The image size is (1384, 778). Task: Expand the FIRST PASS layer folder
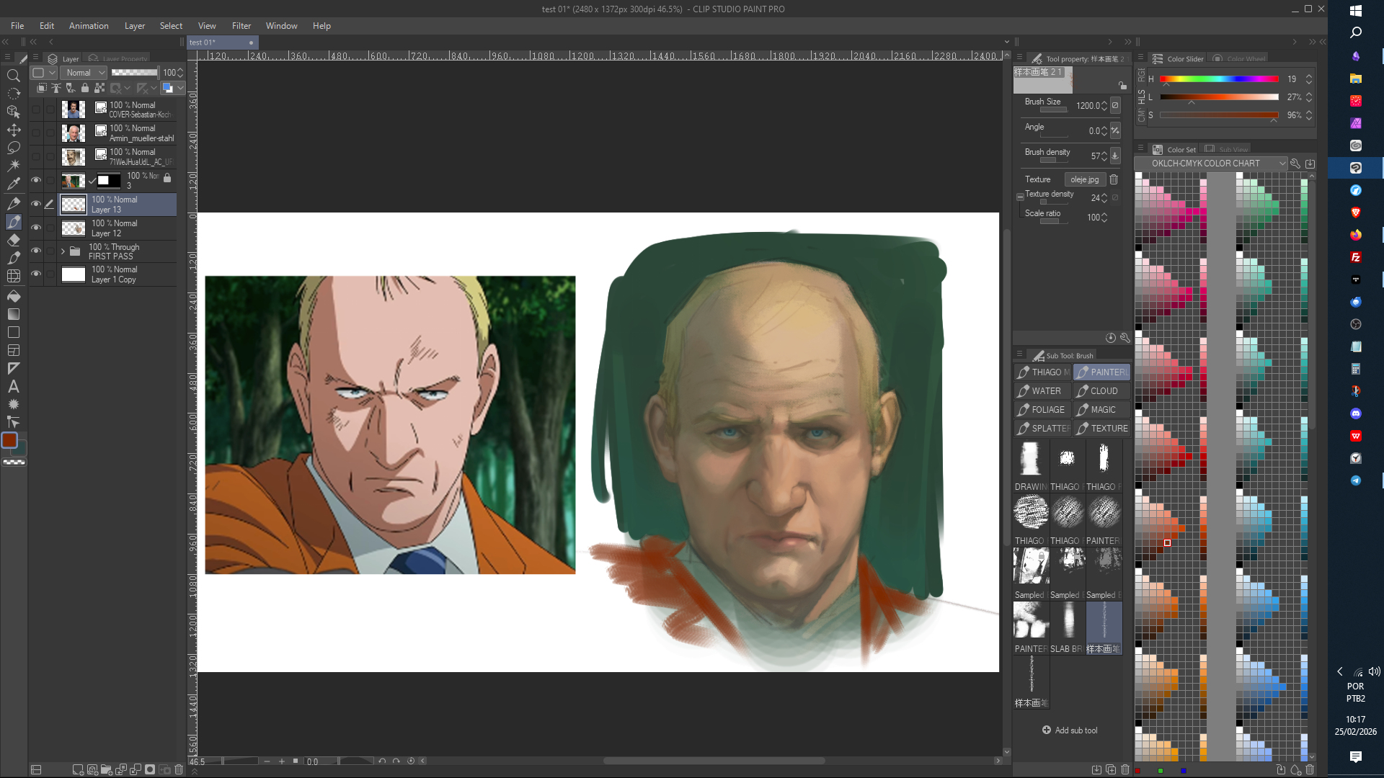point(63,251)
